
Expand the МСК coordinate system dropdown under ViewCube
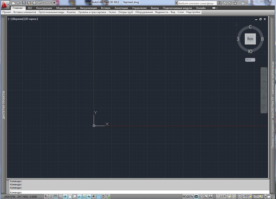pos(250,60)
